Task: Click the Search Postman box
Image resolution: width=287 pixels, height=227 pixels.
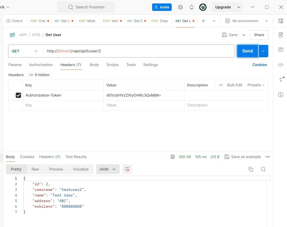Action: (x=86, y=7)
